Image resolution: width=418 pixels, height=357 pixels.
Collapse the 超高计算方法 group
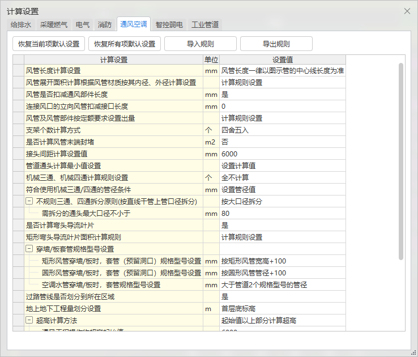click(x=29, y=321)
